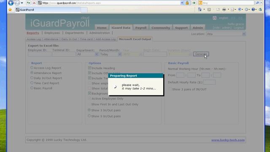Open the search provider dropdown arrow
This screenshot has width=270, height=152.
click(x=261, y=3)
